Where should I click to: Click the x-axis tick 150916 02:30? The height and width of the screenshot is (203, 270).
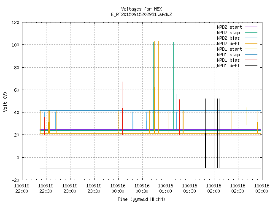(x=238, y=189)
